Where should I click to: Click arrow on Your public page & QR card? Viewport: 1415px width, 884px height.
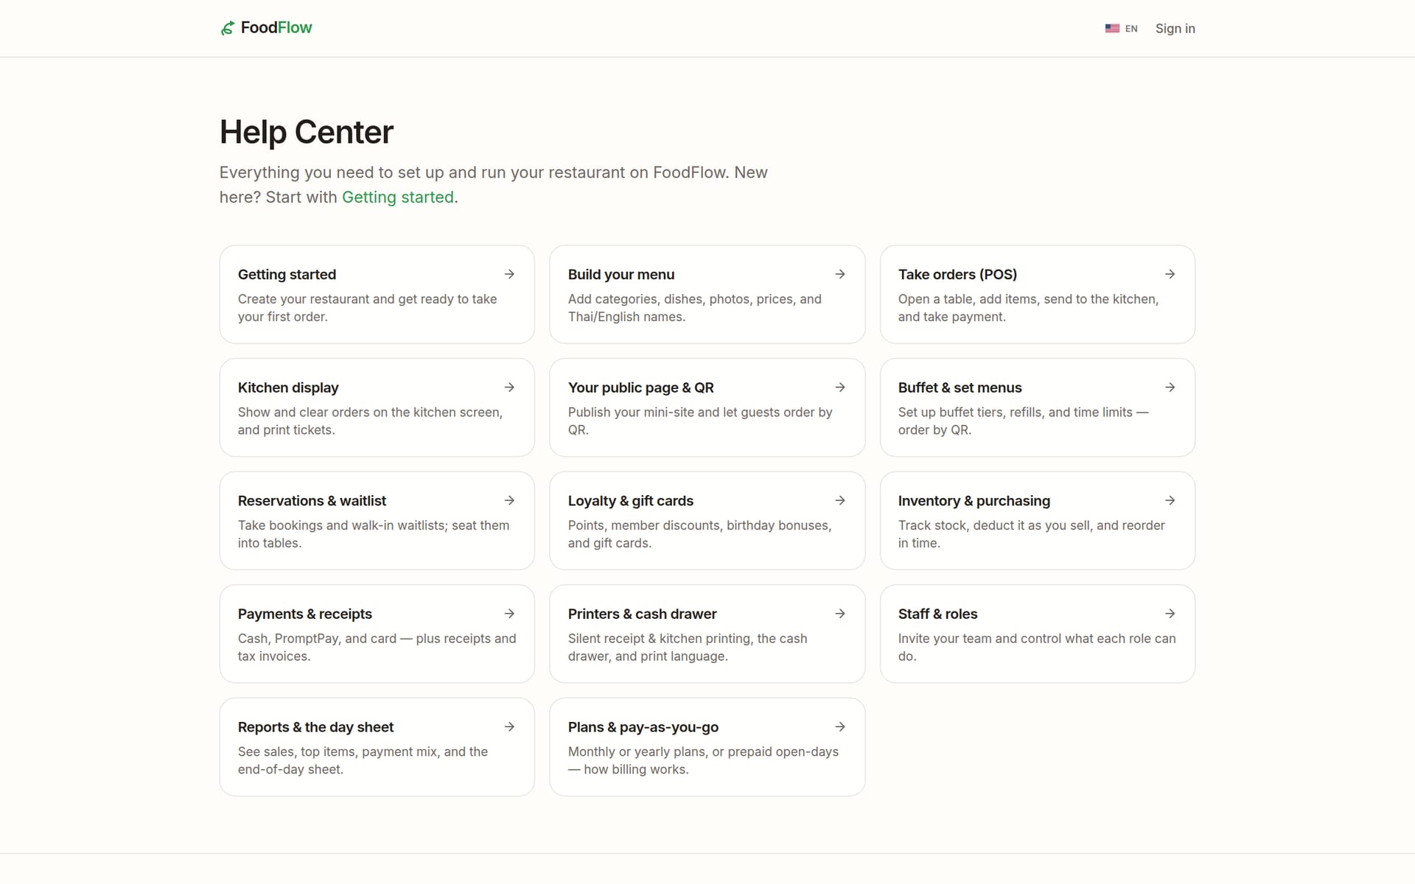(x=840, y=387)
